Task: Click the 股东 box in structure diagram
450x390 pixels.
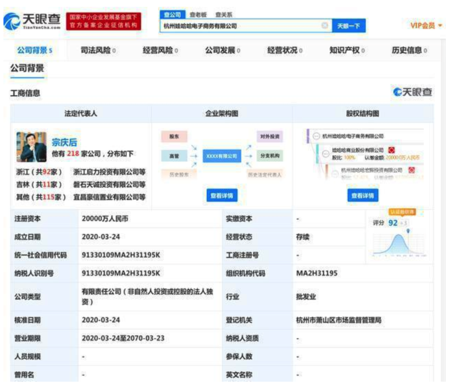Action: tap(174, 137)
